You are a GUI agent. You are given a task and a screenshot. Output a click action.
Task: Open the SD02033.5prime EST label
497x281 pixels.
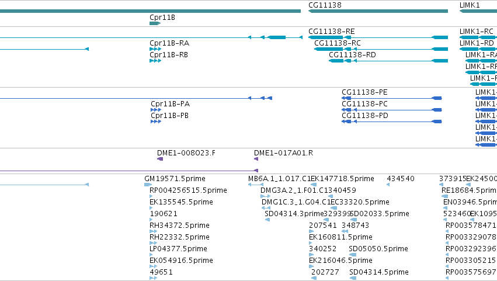(x=380, y=214)
